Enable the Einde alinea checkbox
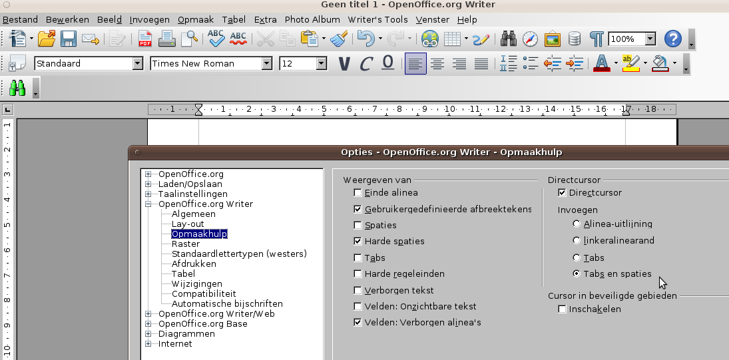Image resolution: width=729 pixels, height=360 pixels. tap(358, 193)
